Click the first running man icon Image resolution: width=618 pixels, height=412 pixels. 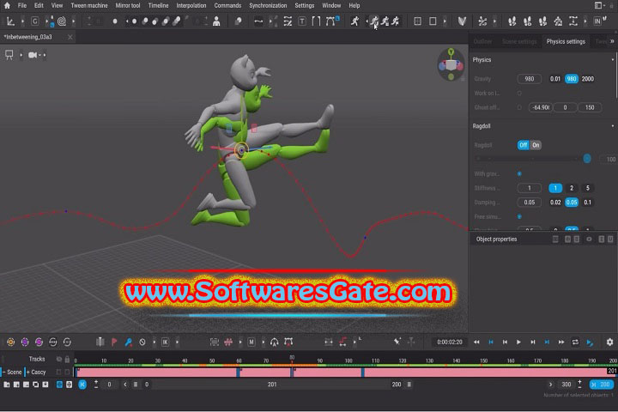(x=354, y=21)
